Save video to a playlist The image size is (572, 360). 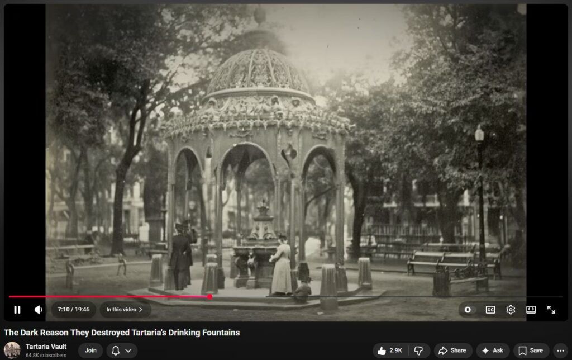[x=531, y=350]
